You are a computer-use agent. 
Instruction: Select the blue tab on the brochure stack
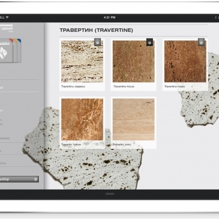point(19,41)
